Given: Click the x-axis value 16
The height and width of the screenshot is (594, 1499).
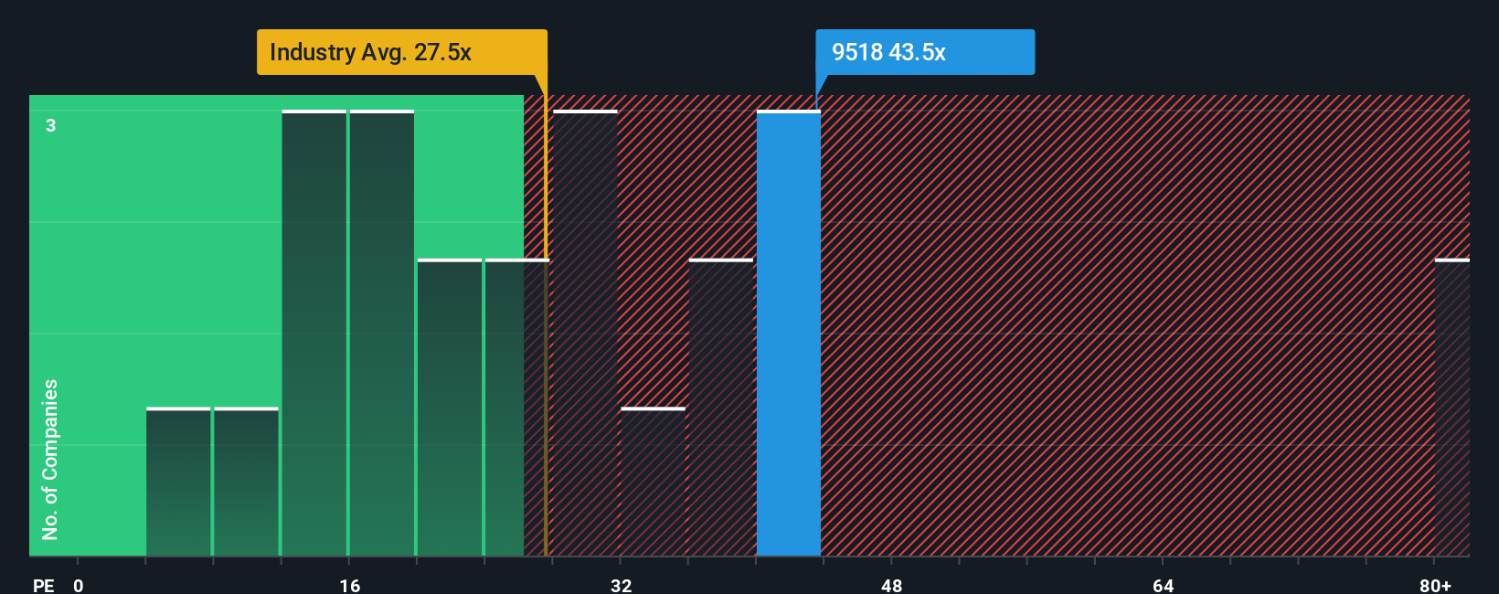Looking at the screenshot, I should pos(350,585).
